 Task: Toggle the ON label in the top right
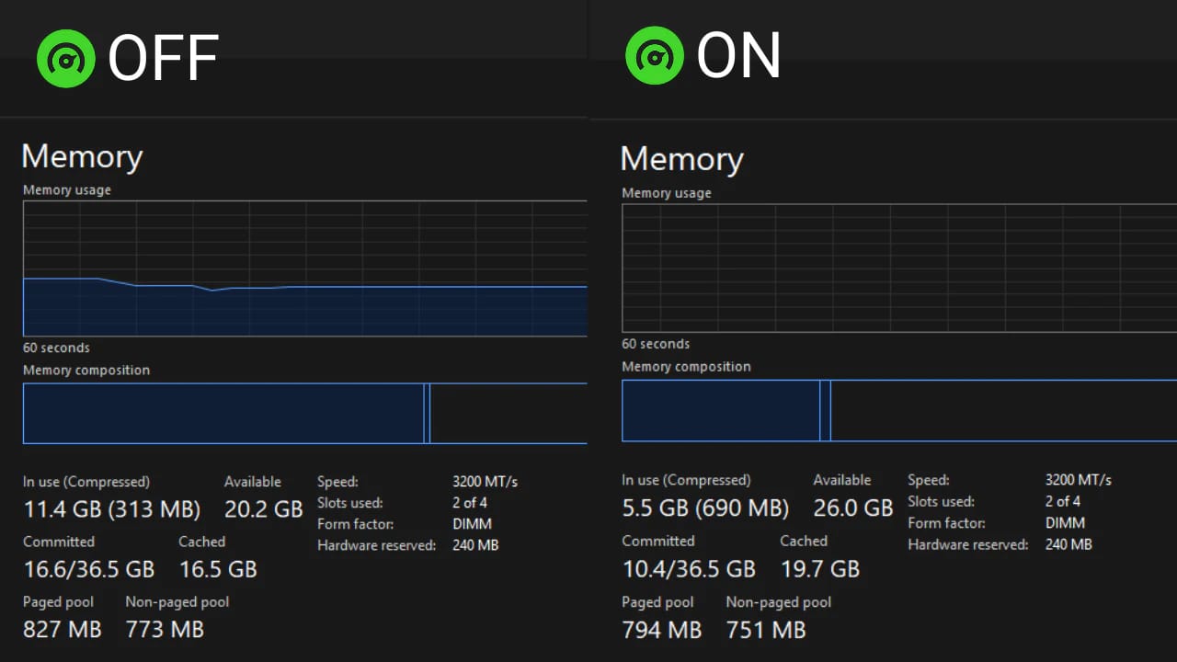tap(739, 57)
